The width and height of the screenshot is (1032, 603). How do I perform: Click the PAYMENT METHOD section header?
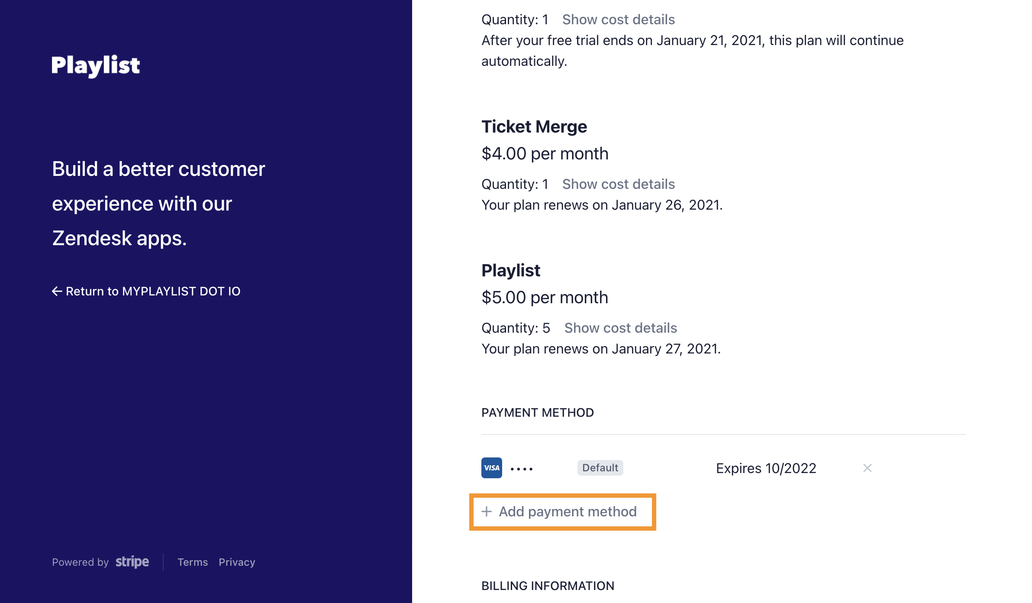point(538,412)
